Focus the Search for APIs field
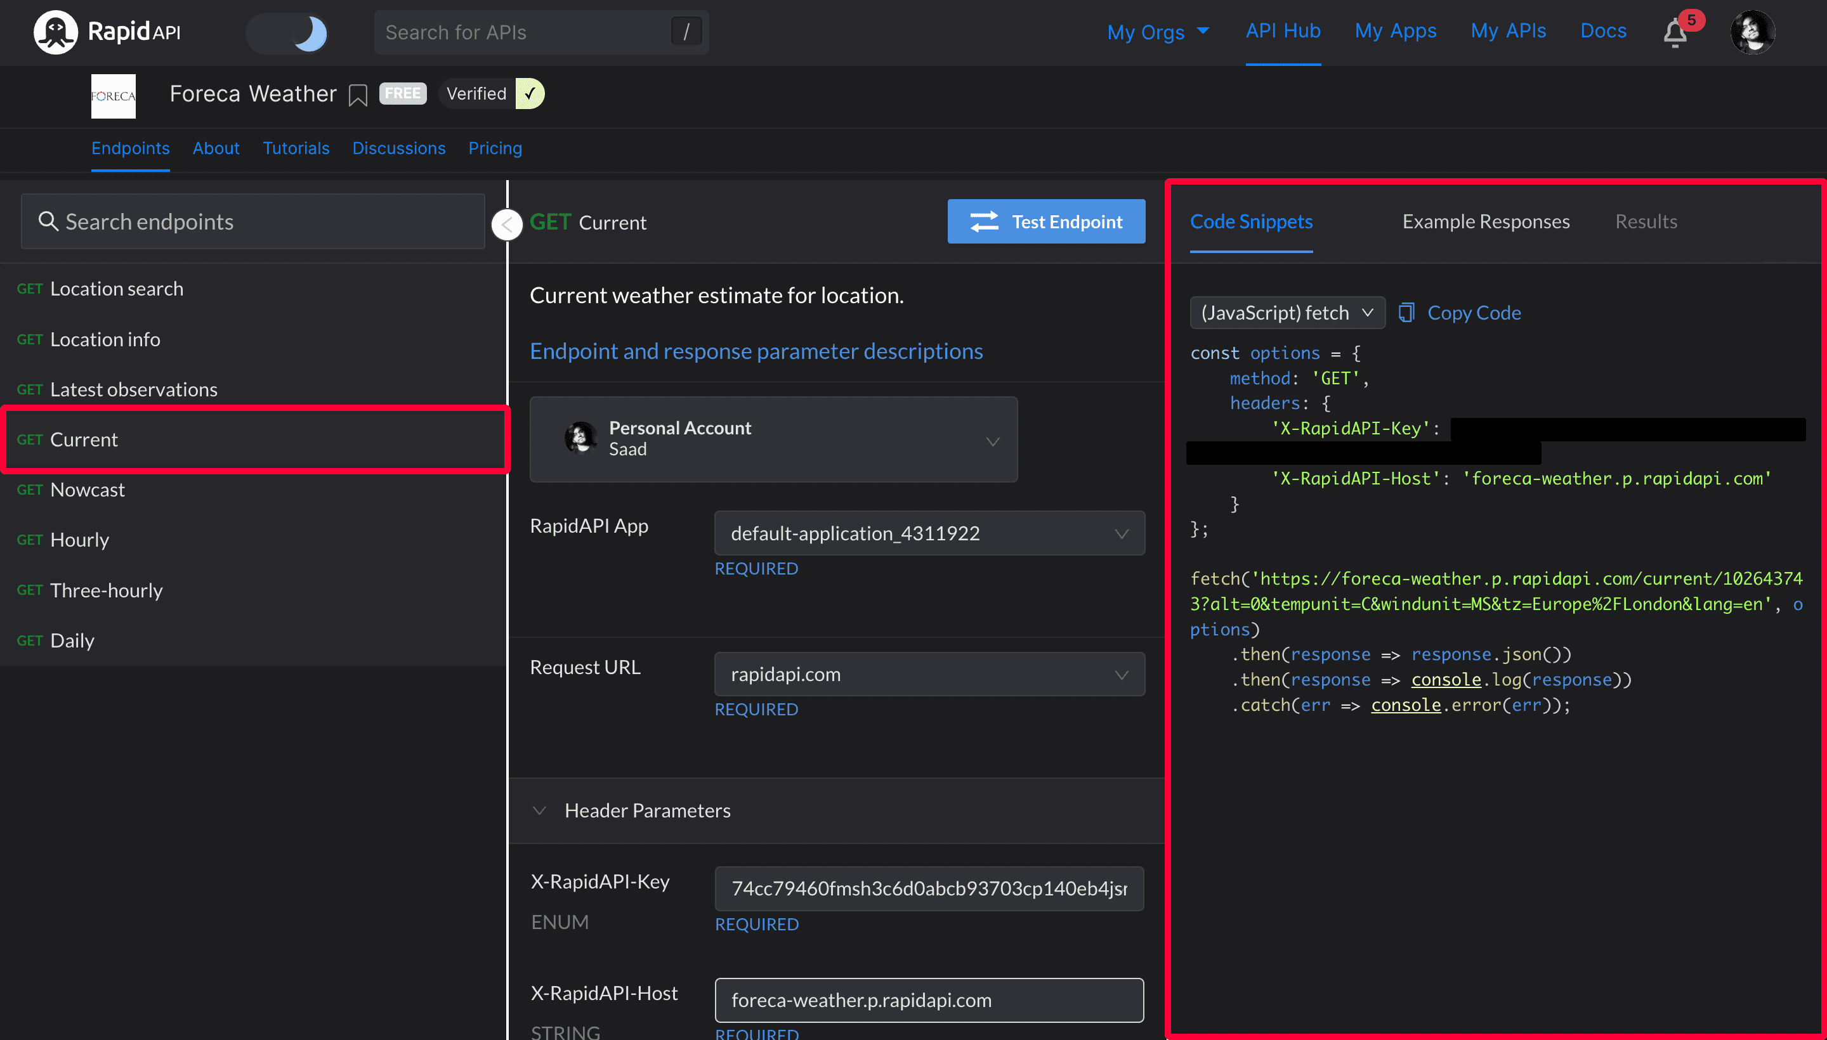This screenshot has height=1040, width=1827. 541,32
